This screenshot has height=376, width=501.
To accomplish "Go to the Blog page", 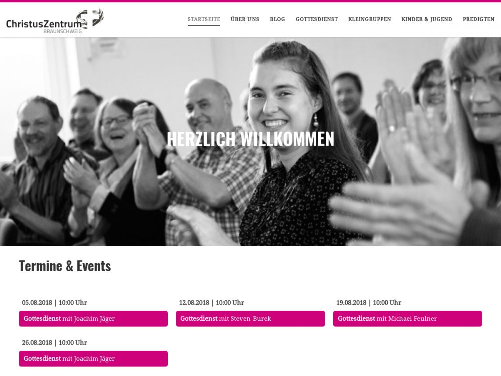I will click(x=277, y=19).
